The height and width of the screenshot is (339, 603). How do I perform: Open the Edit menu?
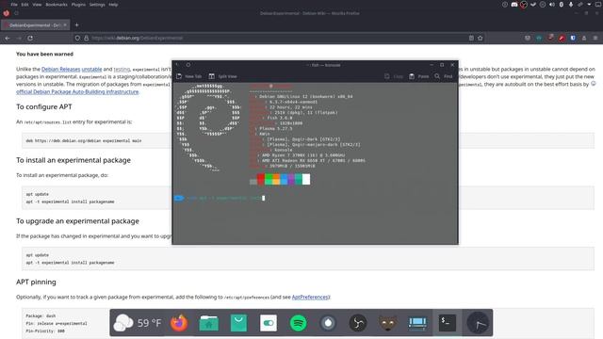click(25, 5)
